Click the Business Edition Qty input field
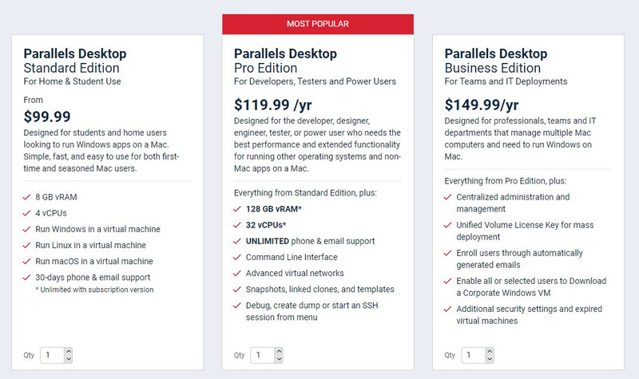The height and width of the screenshot is (379, 639). 472,355
